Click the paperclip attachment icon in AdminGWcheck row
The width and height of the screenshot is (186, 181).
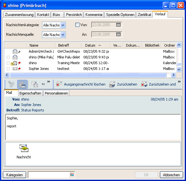point(19,52)
